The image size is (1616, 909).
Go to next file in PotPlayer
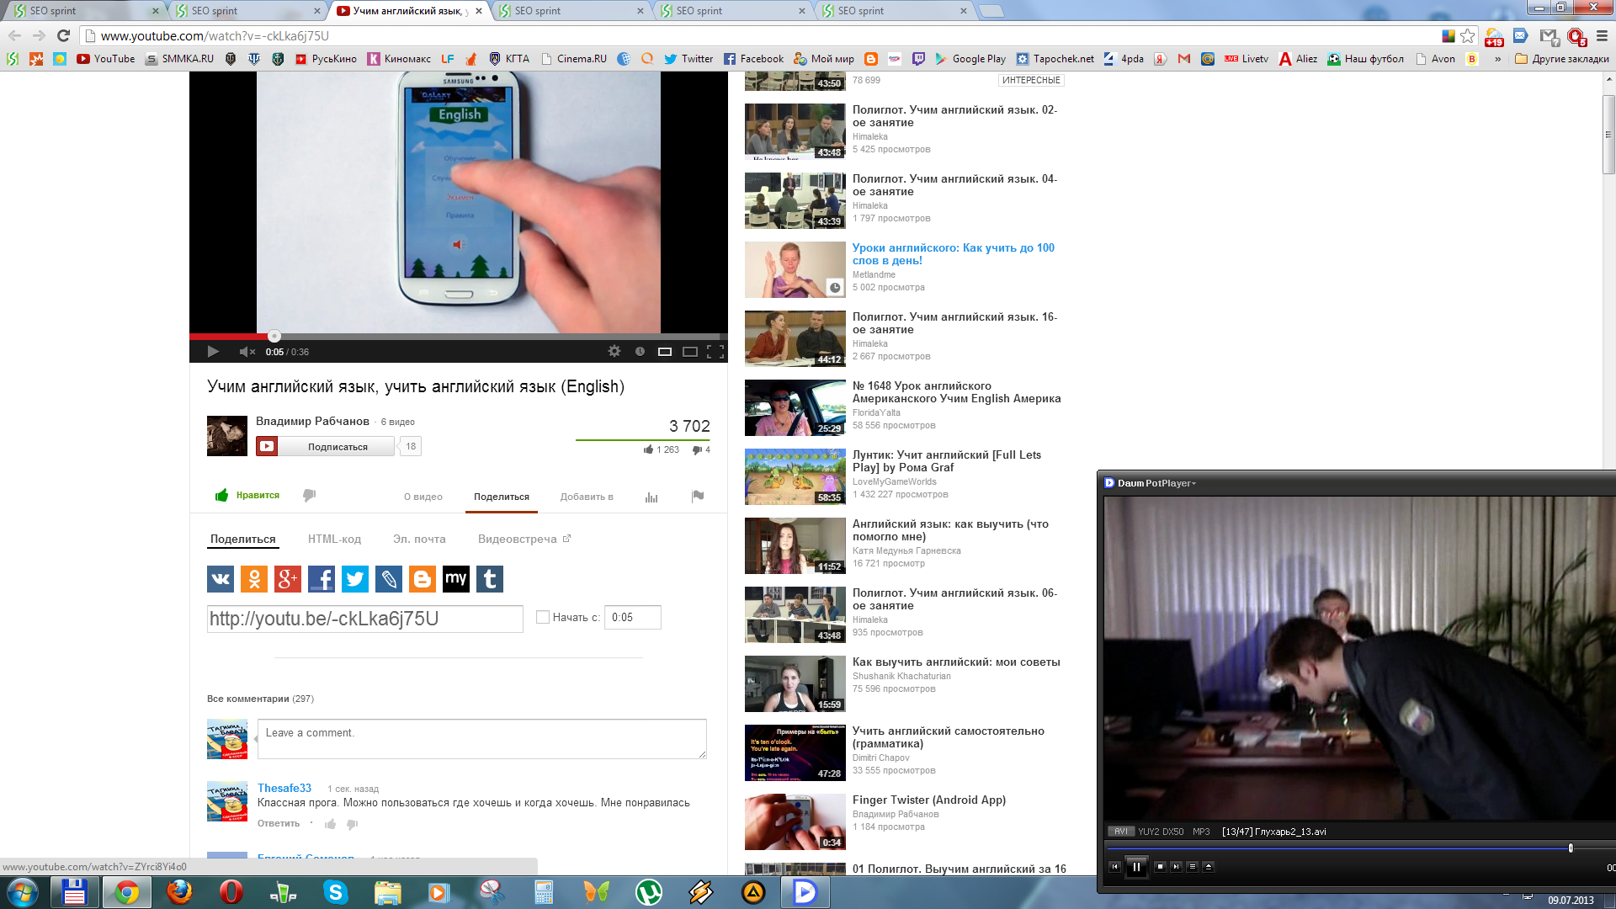tap(1176, 866)
